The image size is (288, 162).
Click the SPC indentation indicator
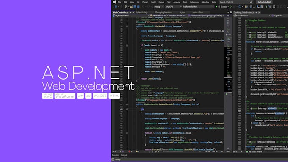click(x=222, y=151)
